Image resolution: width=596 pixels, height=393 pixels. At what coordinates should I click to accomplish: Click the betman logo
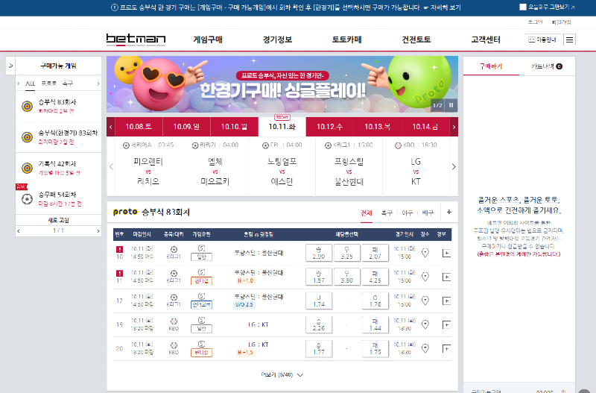coord(136,39)
